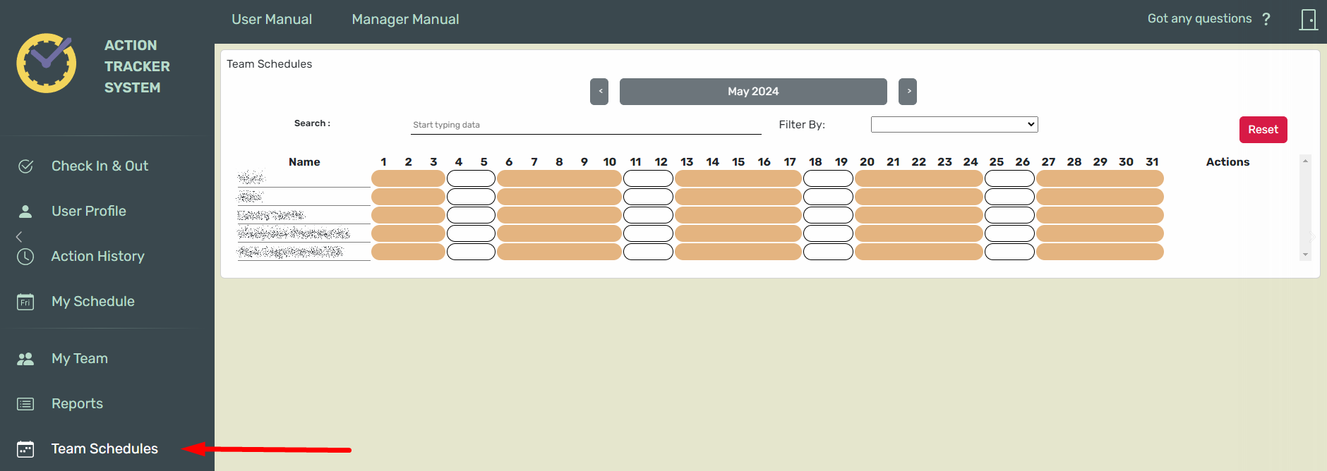1327x471 pixels.
Task: Open the User Manual menu item
Action: 272,20
